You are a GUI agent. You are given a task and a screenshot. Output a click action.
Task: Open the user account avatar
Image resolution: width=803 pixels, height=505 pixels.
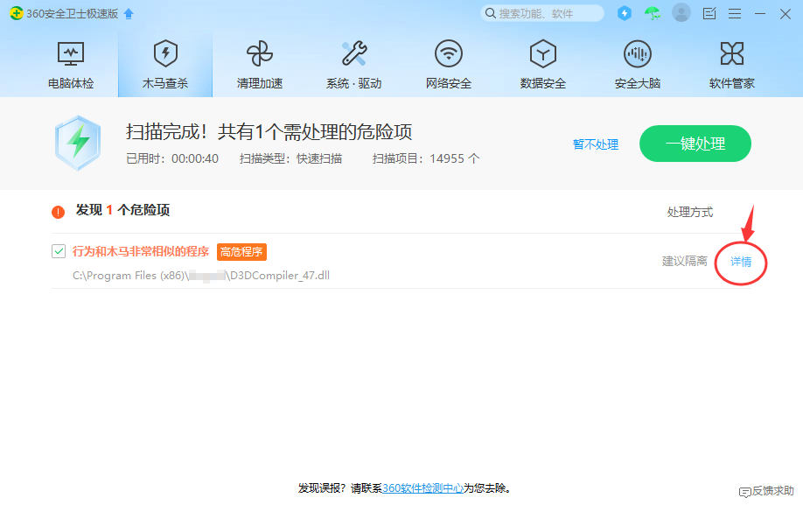[681, 13]
